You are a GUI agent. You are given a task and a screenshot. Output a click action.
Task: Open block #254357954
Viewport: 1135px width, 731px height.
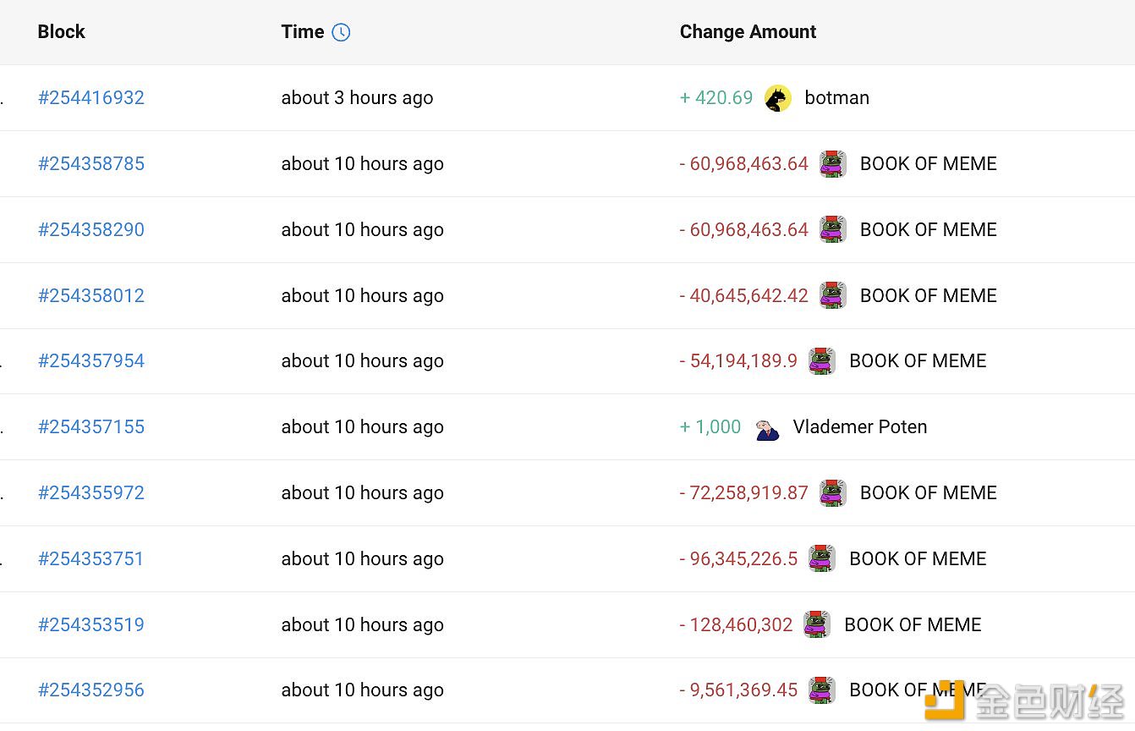(x=91, y=361)
